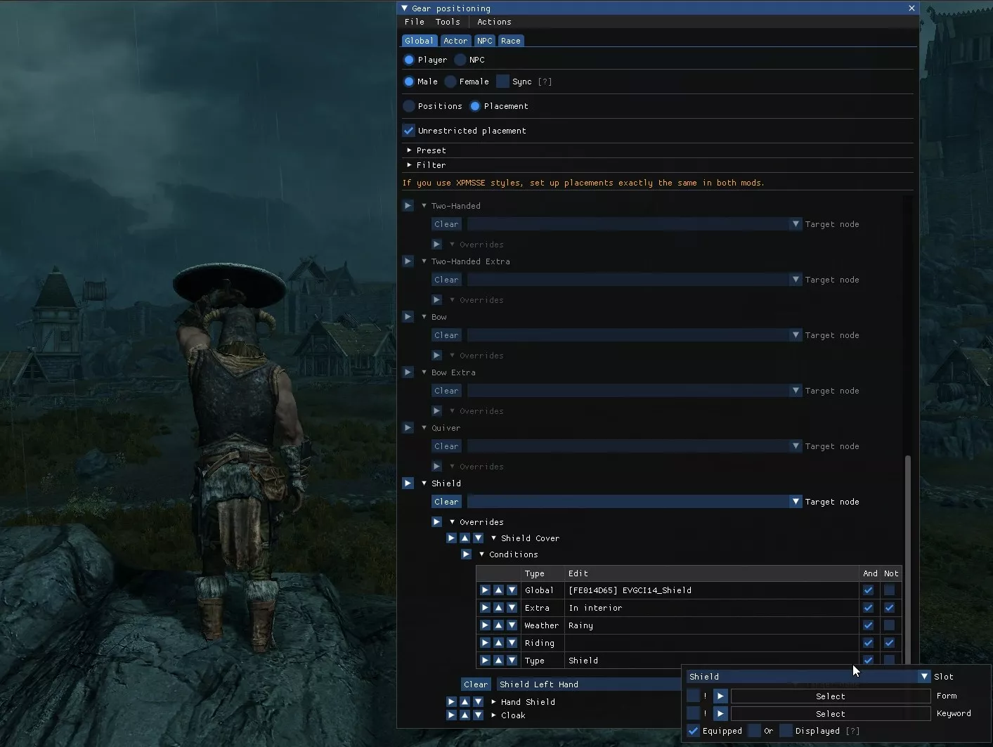Move Hand Shield override up

coord(465,702)
